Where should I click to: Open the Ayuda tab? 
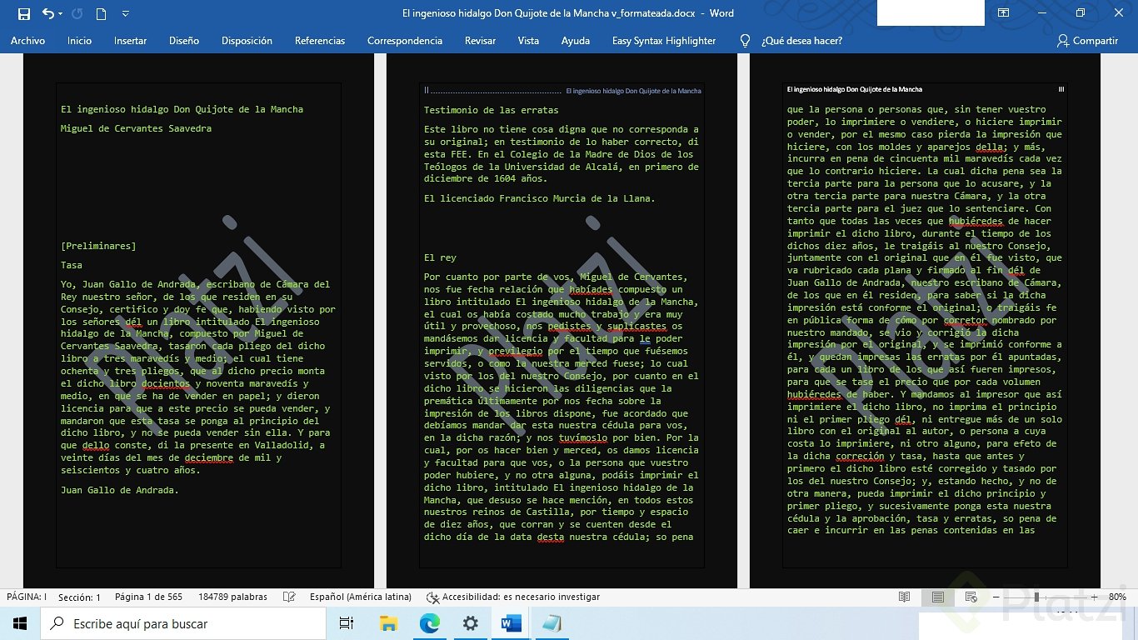[576, 41]
